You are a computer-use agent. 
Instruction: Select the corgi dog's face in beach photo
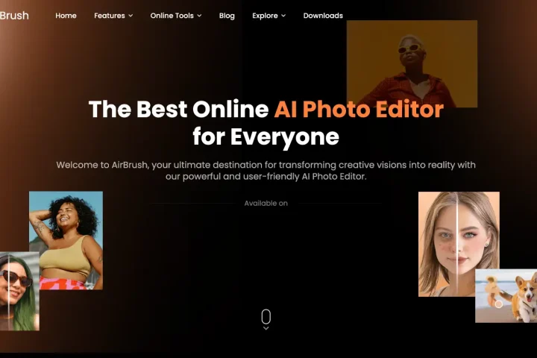tap(523, 286)
